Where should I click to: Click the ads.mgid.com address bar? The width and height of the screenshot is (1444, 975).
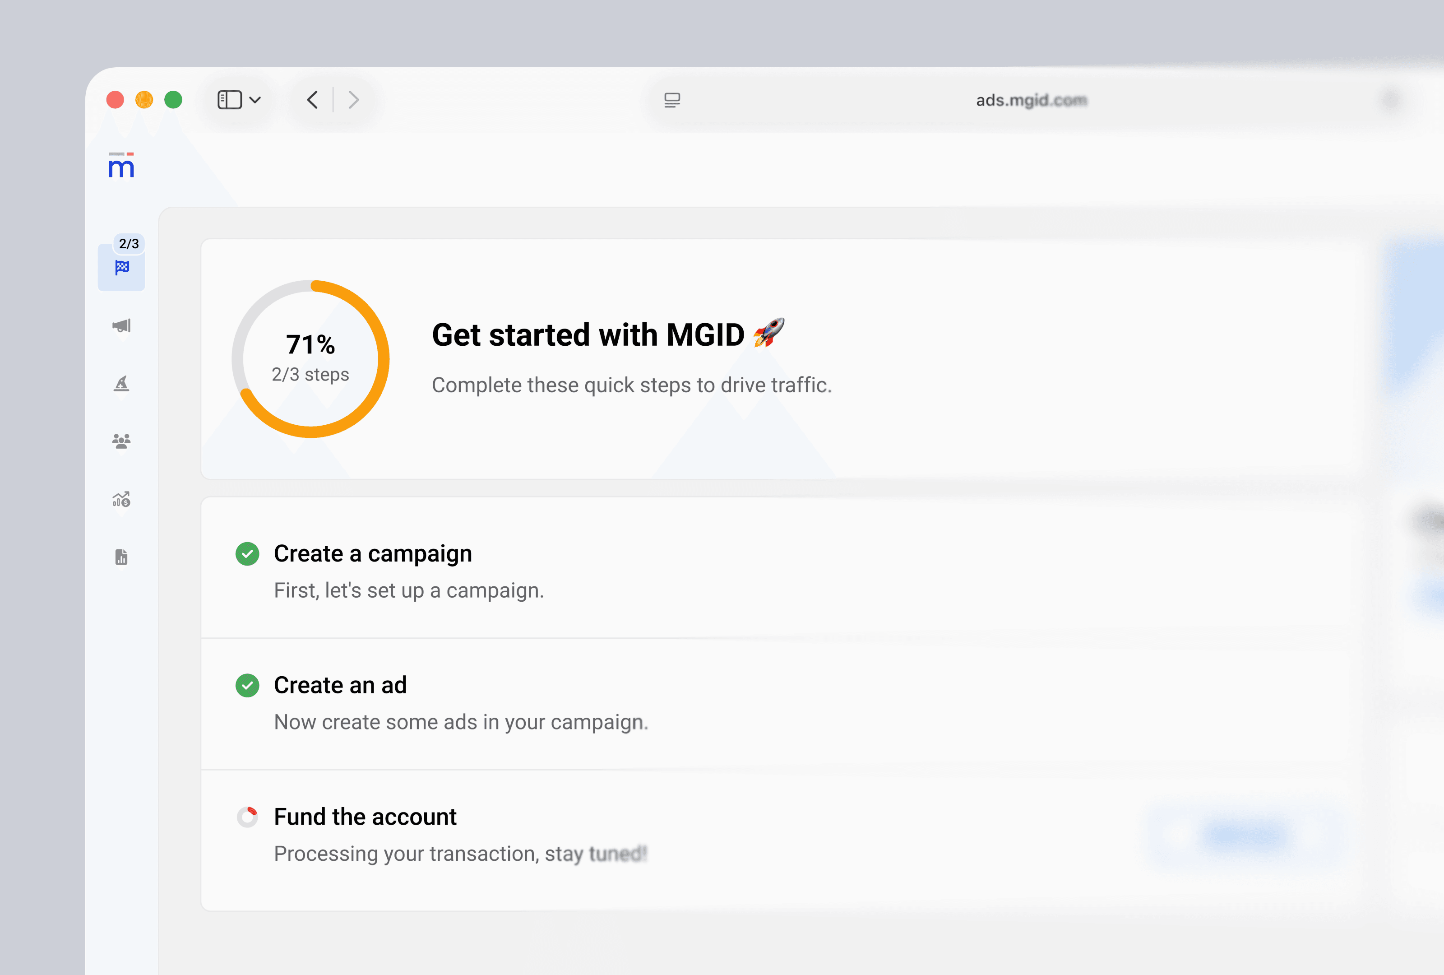[1031, 100]
